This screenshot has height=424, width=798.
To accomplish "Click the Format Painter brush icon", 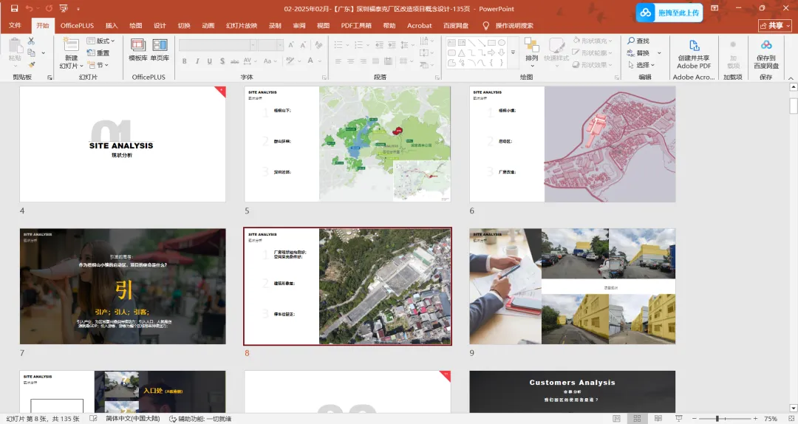I will (x=31, y=65).
